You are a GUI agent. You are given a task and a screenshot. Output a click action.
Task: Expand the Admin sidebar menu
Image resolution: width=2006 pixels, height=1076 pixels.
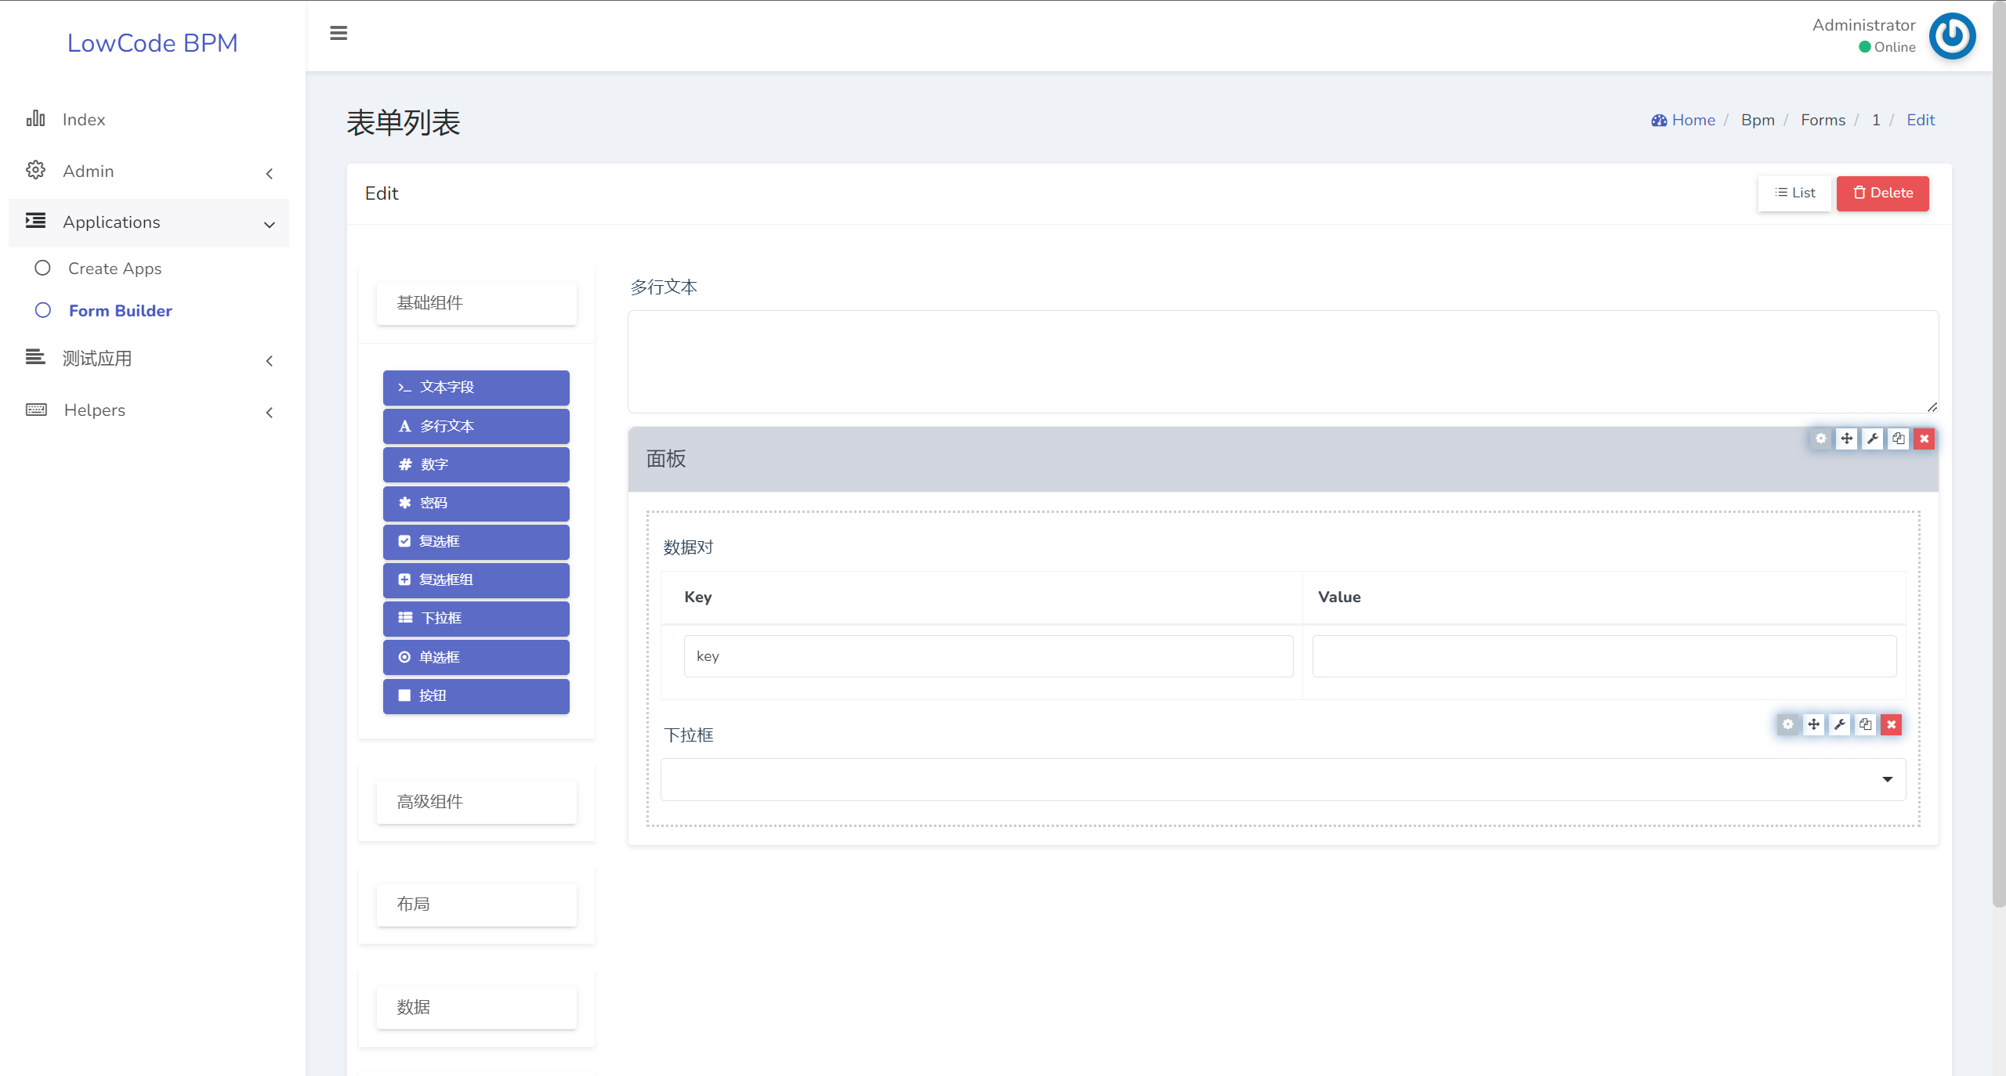coord(149,172)
